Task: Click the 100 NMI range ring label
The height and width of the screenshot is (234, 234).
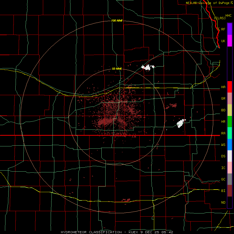Action: (117, 21)
